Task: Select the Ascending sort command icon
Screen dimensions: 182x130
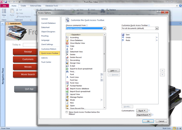Action: pyautogui.click(x=67, y=37)
